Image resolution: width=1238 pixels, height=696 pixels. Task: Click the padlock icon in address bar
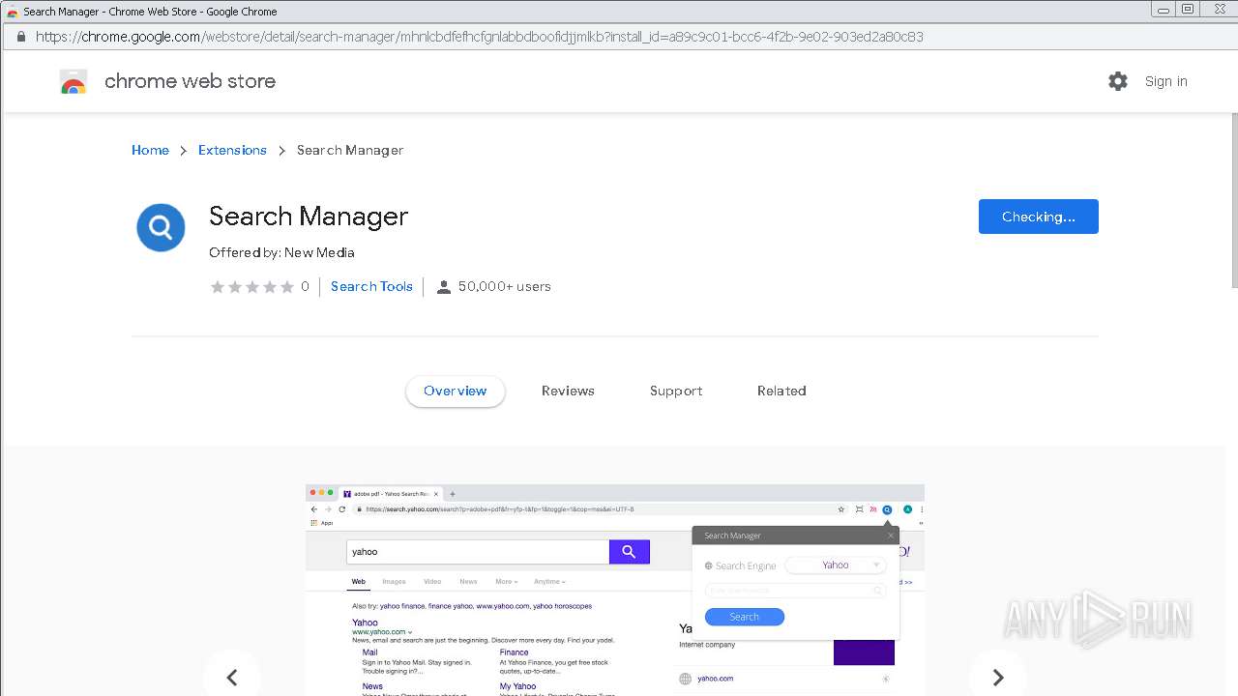click(x=20, y=37)
